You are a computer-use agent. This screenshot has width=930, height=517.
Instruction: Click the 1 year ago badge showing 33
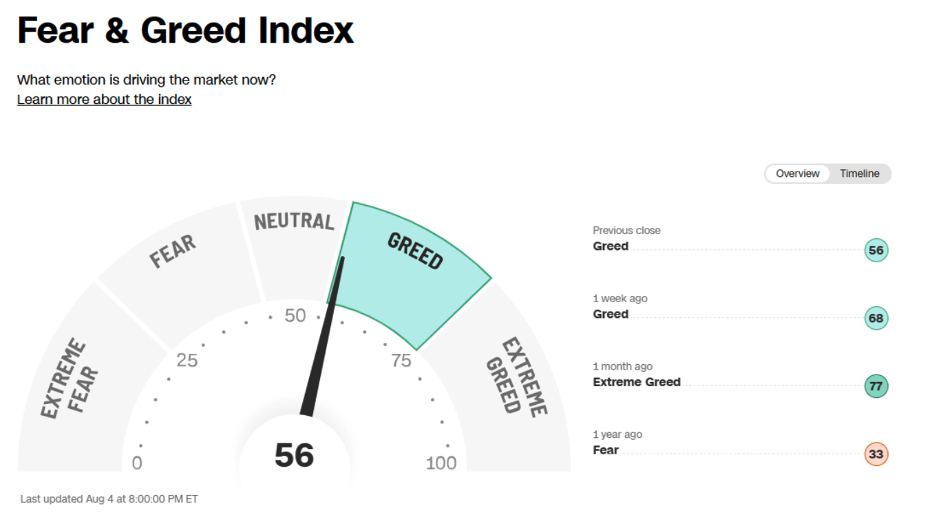(x=876, y=454)
